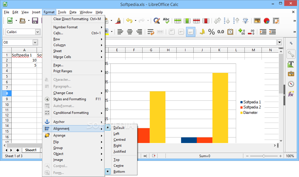Open the Insert menu
299x177 pixels.
[36, 12]
